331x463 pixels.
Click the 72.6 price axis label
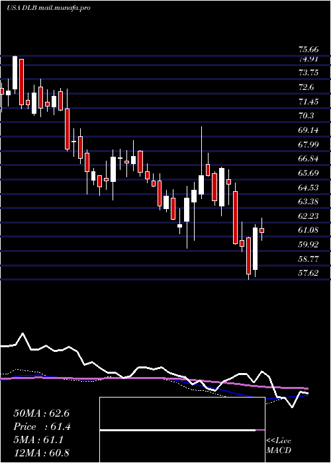click(306, 87)
